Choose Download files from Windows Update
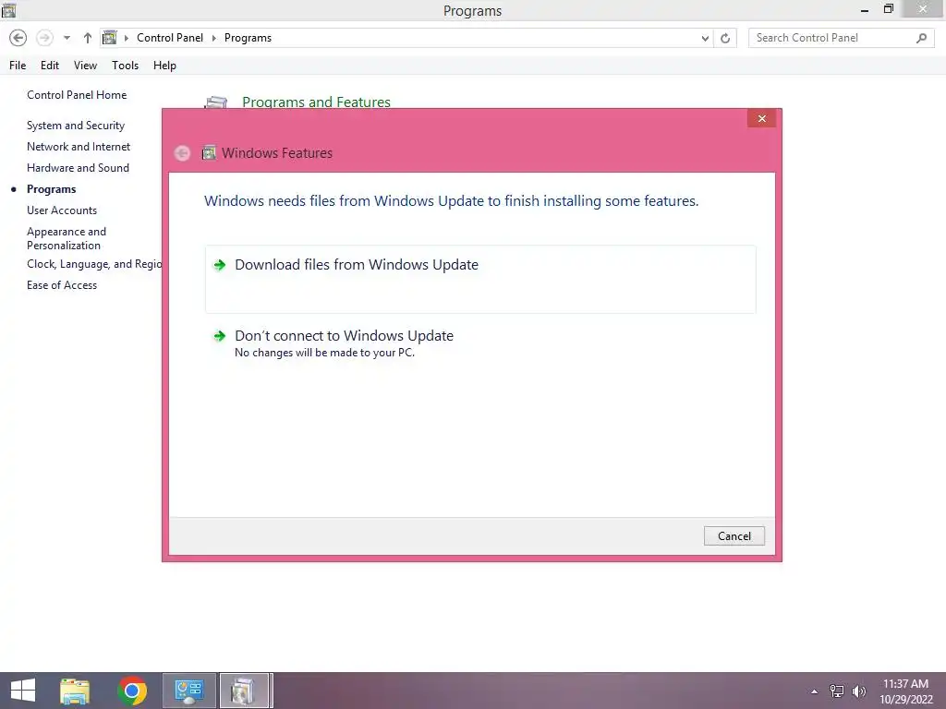946x709 pixels. pyautogui.click(x=480, y=279)
